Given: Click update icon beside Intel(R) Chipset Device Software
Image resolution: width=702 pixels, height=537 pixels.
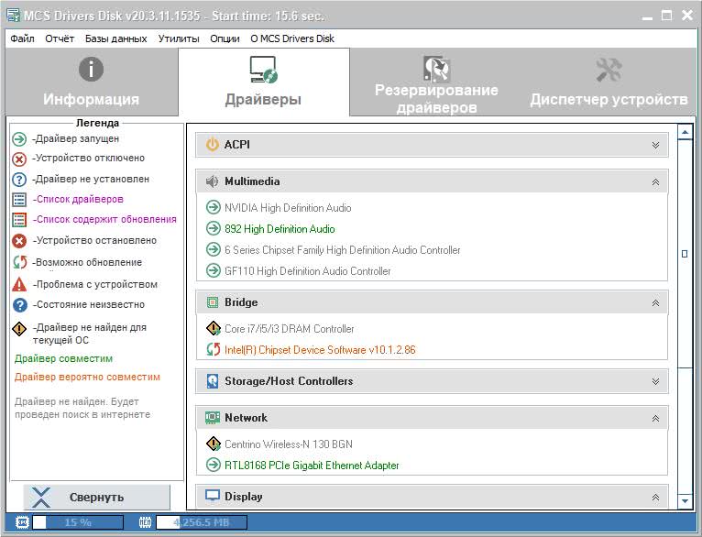Looking at the screenshot, I should (214, 349).
